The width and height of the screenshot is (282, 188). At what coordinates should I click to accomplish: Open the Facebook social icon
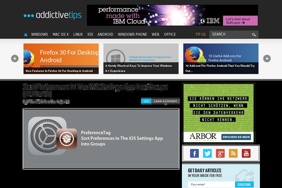click(195, 153)
